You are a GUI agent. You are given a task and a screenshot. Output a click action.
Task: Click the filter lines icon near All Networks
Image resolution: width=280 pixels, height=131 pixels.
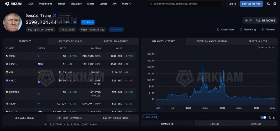click(x=246, y=20)
